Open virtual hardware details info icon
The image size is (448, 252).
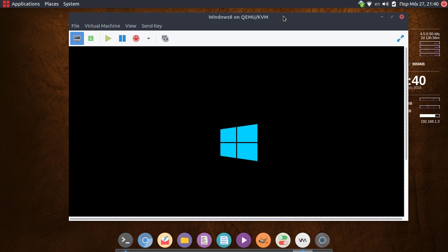[x=91, y=38]
